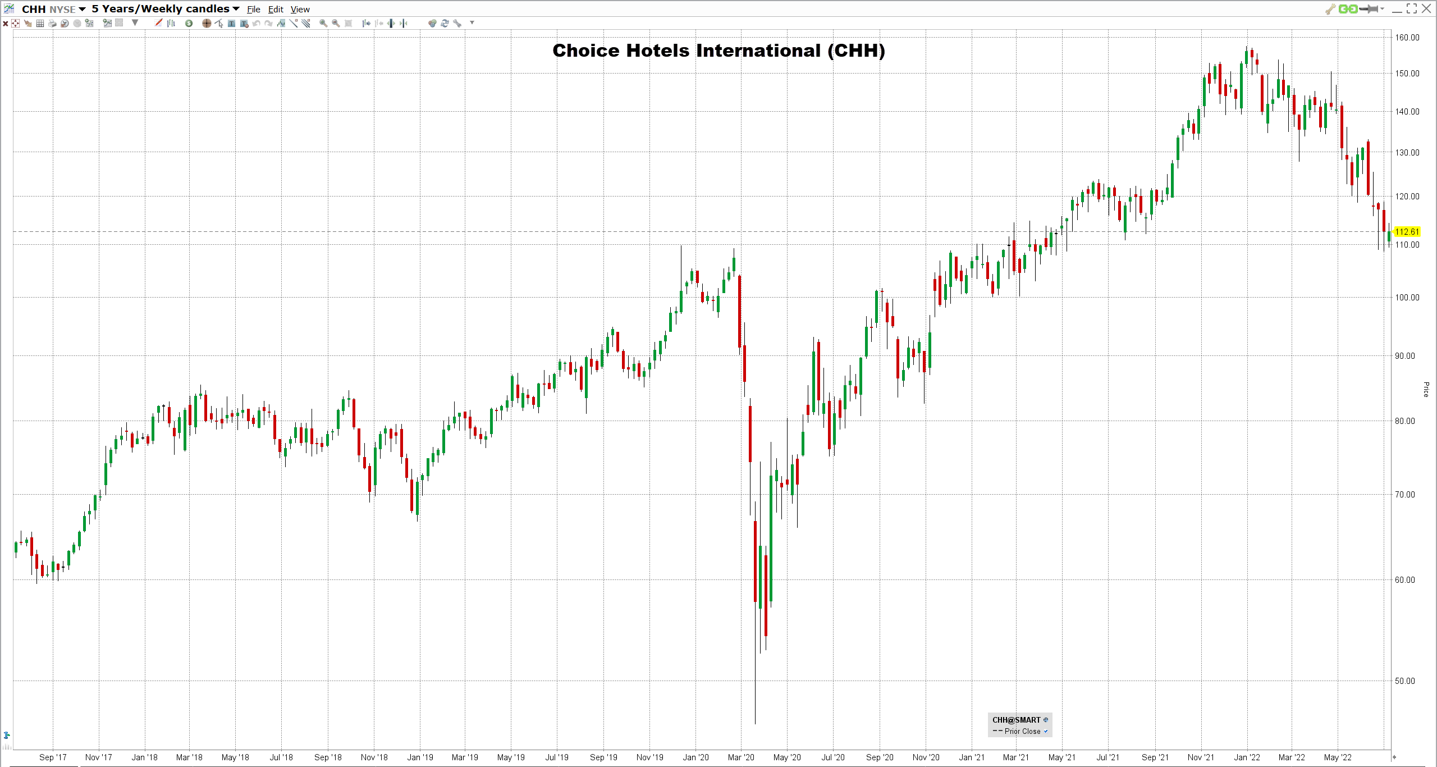Screen dimensions: 1437x767
Task: Click the redo arrow icon
Action: 268,24
